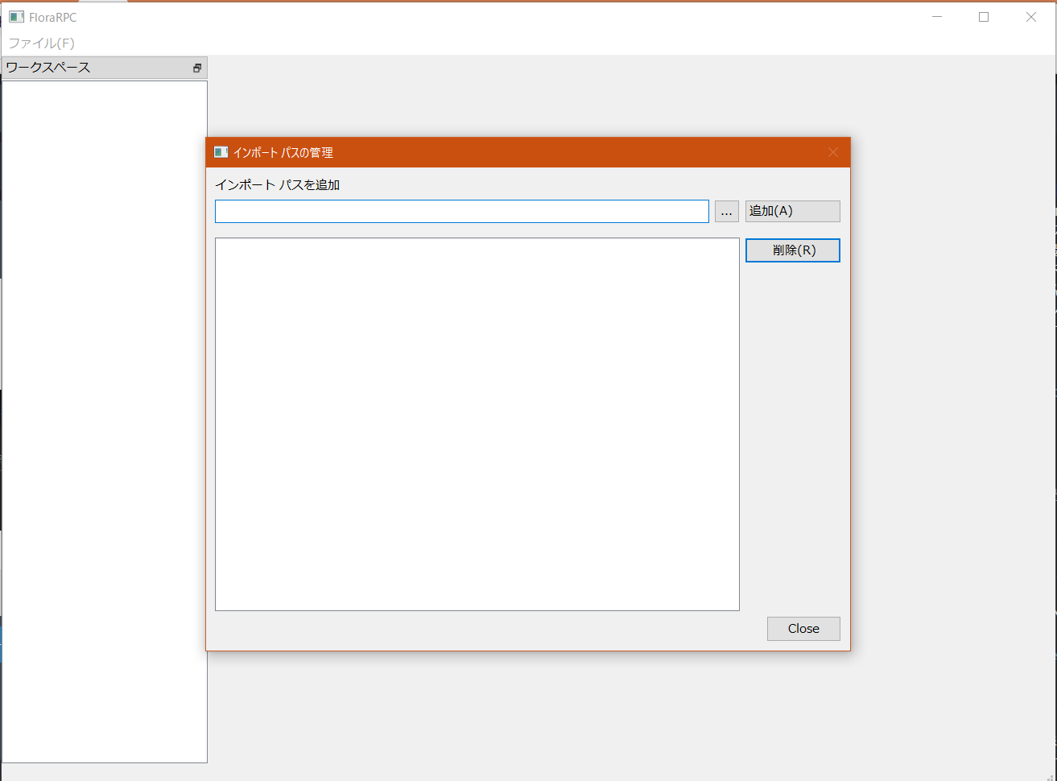Click the import path dialog's title bar icon
The width and height of the screenshot is (1057, 781).
[x=221, y=152]
